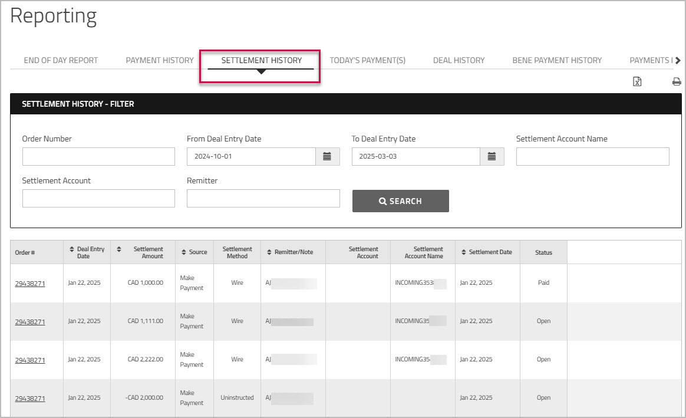Viewport: 686px width, 418px height.
Task: Click the Status column header
Action: pos(543,252)
